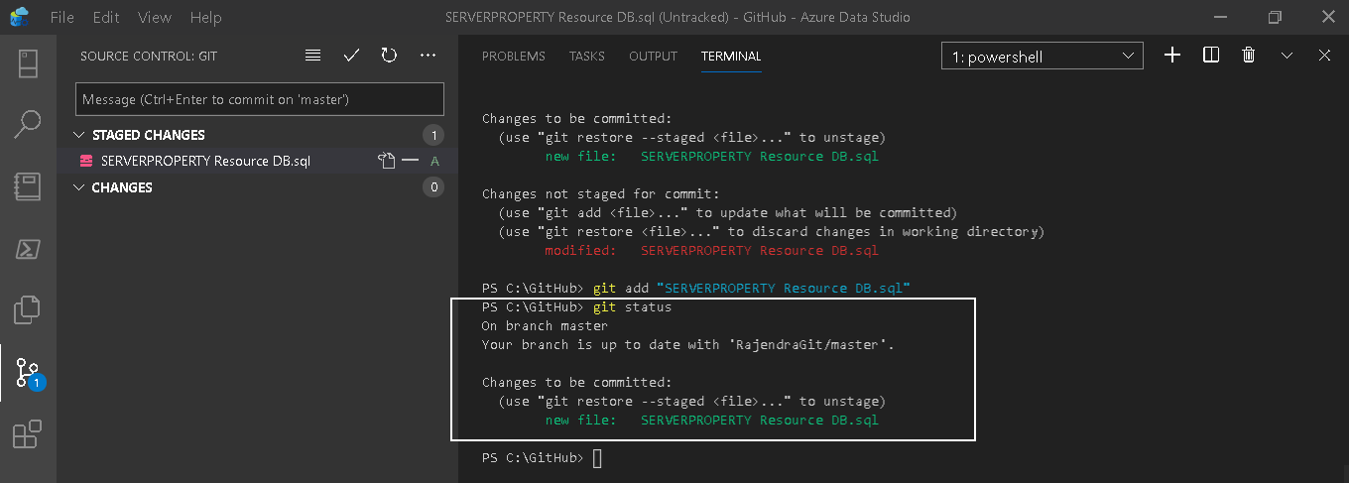Split the terminal panel
The image size is (1349, 483).
pyautogui.click(x=1210, y=56)
